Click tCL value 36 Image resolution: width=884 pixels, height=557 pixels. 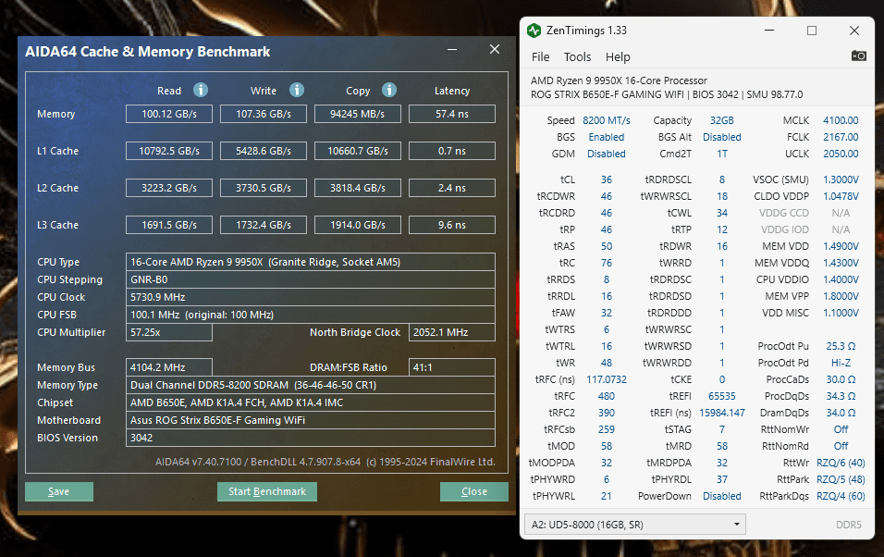pyautogui.click(x=606, y=179)
